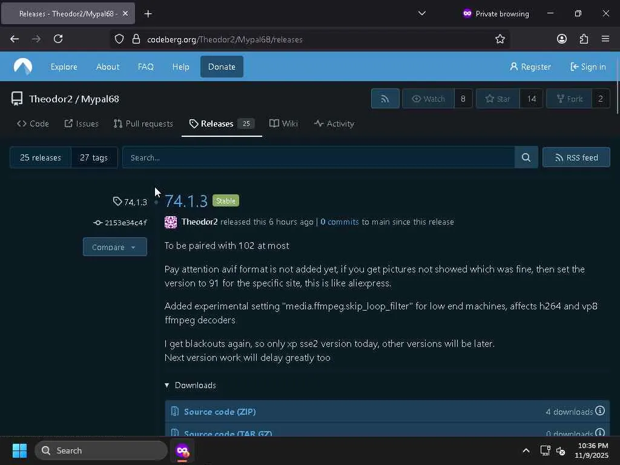Screen dimensions: 620x465
Task: Switch to the Code tab
Action: coord(33,124)
